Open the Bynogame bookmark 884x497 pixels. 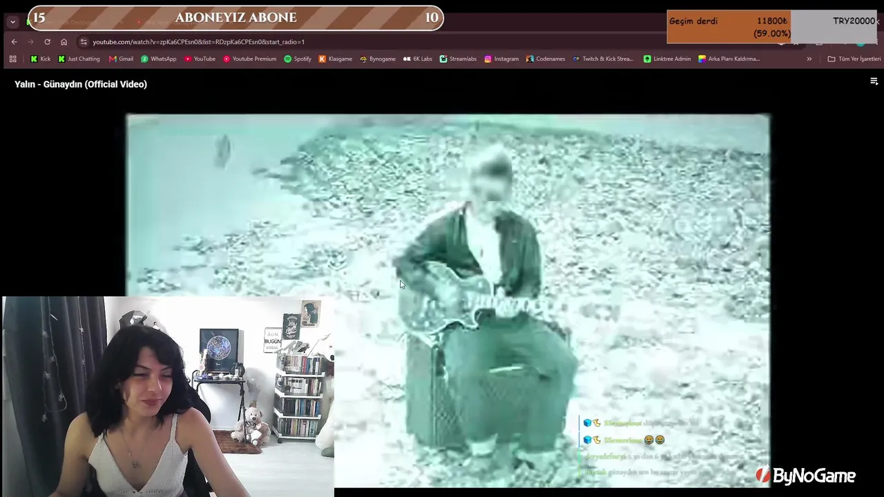tap(377, 59)
